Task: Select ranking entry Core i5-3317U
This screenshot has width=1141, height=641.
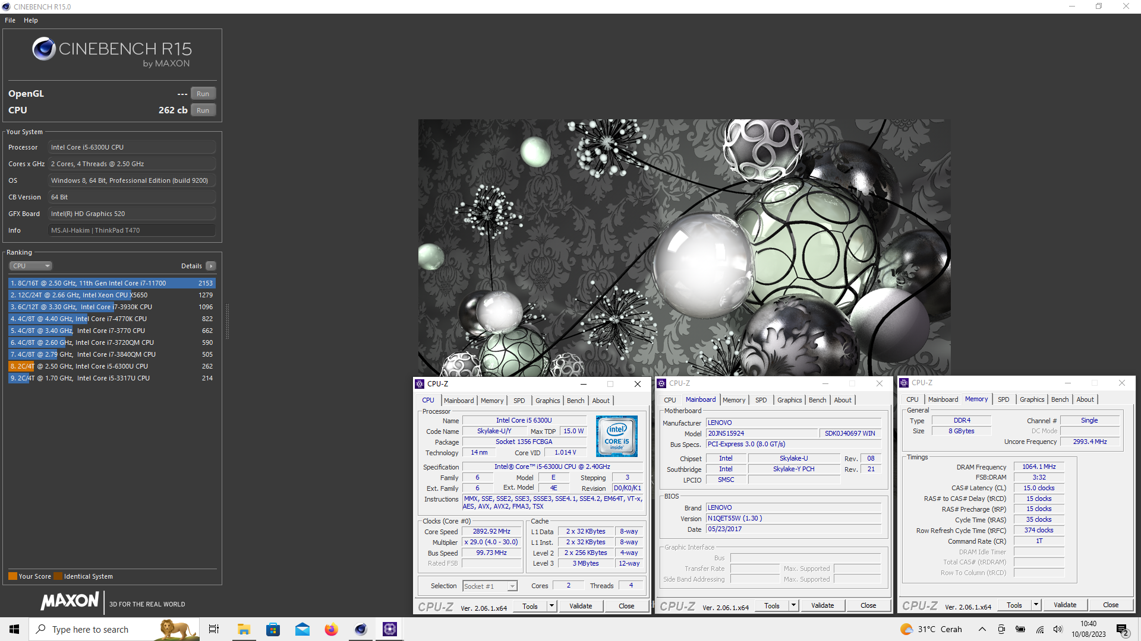Action: coord(112,378)
